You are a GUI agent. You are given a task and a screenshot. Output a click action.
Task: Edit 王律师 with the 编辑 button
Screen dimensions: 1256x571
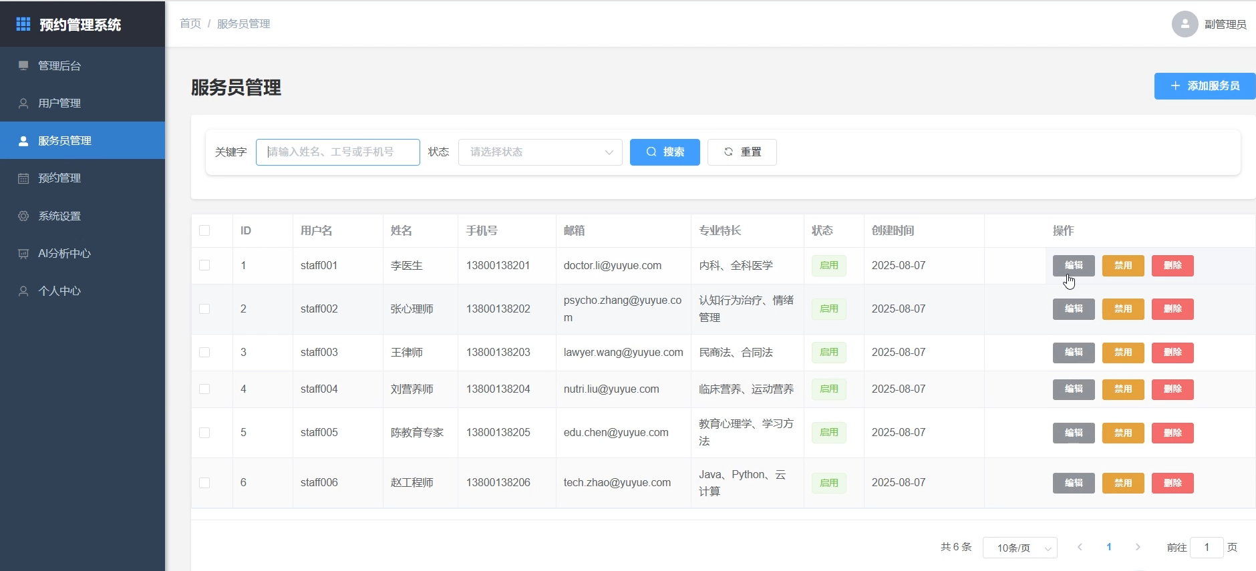pyautogui.click(x=1074, y=352)
